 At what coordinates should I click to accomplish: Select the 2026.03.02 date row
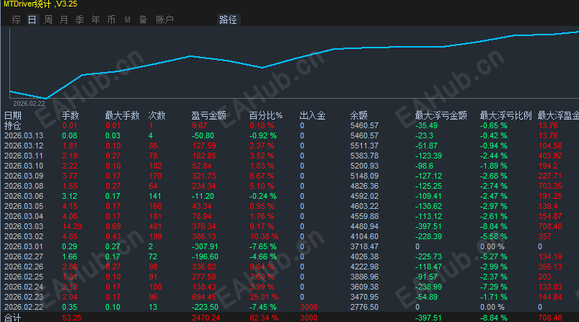tap(24, 236)
